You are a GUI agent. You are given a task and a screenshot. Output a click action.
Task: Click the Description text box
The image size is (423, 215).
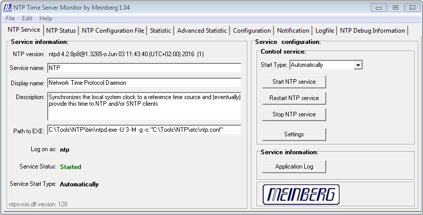tap(144, 106)
